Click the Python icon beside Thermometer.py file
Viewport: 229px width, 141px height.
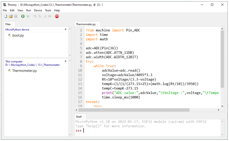pos(10,71)
